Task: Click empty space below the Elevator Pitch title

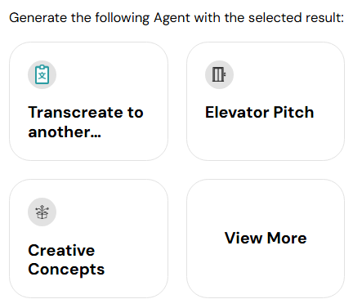Action: [266, 141]
